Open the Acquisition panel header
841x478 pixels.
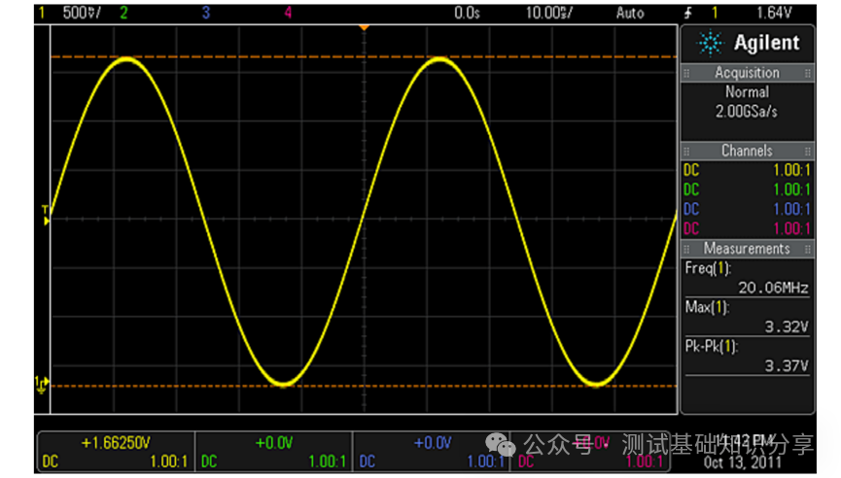click(x=747, y=73)
